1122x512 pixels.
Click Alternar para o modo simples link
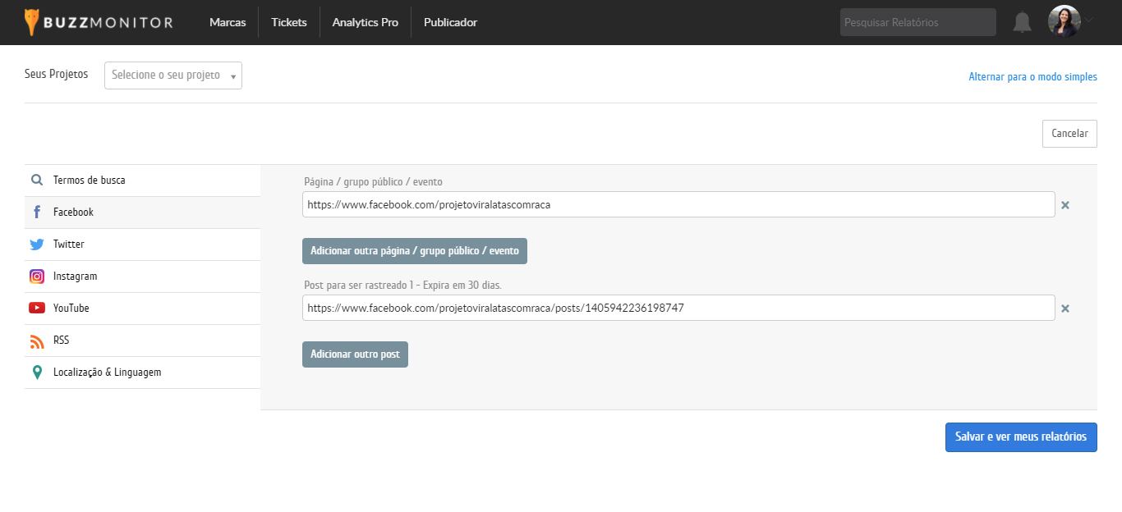pos(1032,77)
